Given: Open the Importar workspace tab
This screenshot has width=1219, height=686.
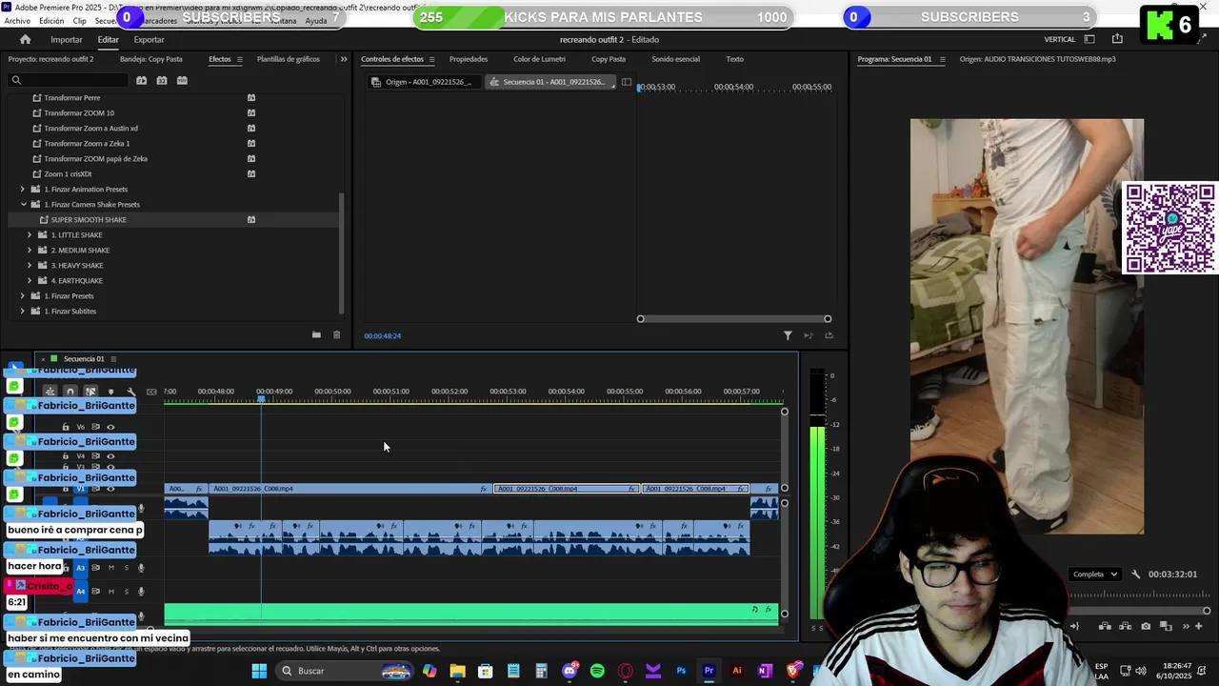Looking at the screenshot, I should coord(67,39).
